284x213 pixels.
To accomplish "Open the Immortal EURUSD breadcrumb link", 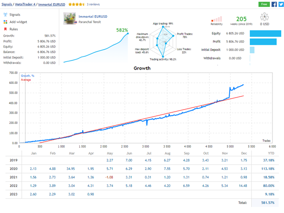I will (51, 4).
